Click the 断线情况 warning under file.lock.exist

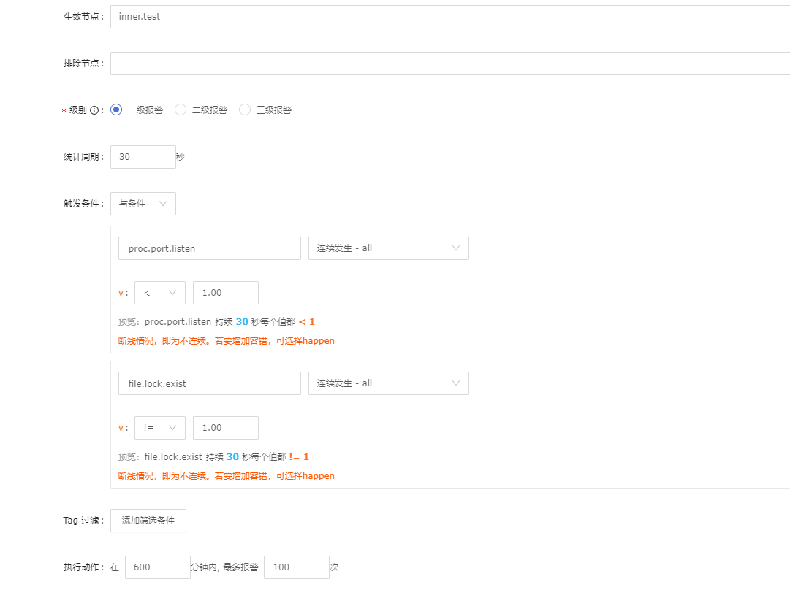pos(227,476)
